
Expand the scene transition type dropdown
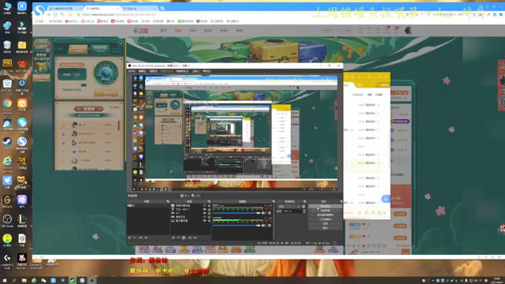click(290, 207)
